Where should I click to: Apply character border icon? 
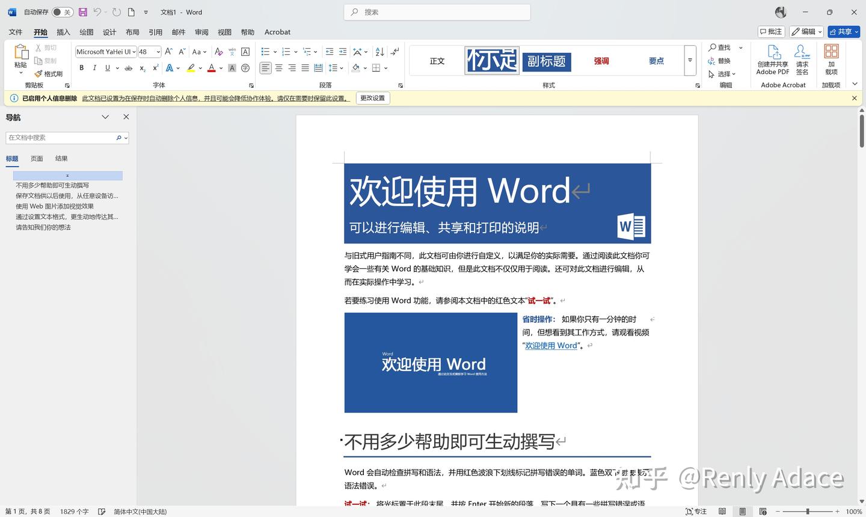pyautogui.click(x=245, y=52)
